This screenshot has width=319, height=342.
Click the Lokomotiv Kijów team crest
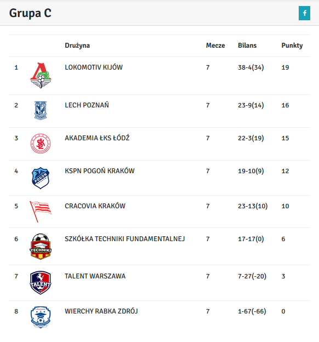coord(41,76)
